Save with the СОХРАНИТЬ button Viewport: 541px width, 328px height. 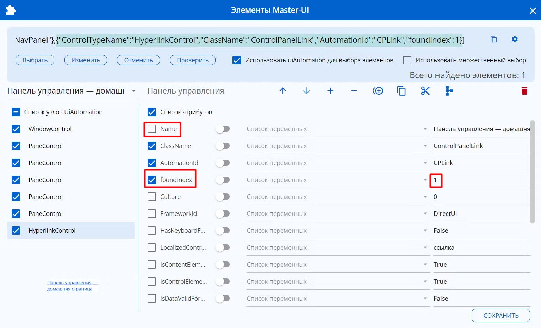[x=501, y=315]
